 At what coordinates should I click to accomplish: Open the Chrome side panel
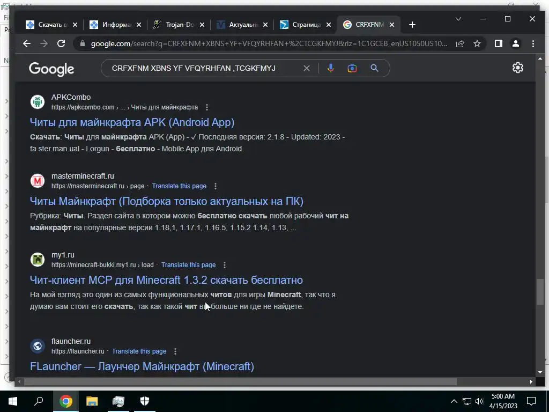coord(499,43)
